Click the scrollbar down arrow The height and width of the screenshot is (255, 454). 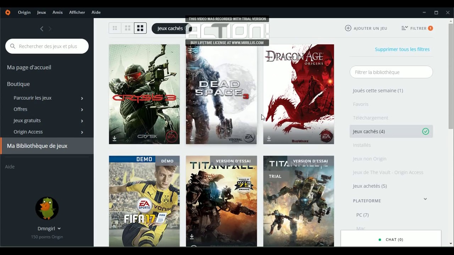pos(451,243)
